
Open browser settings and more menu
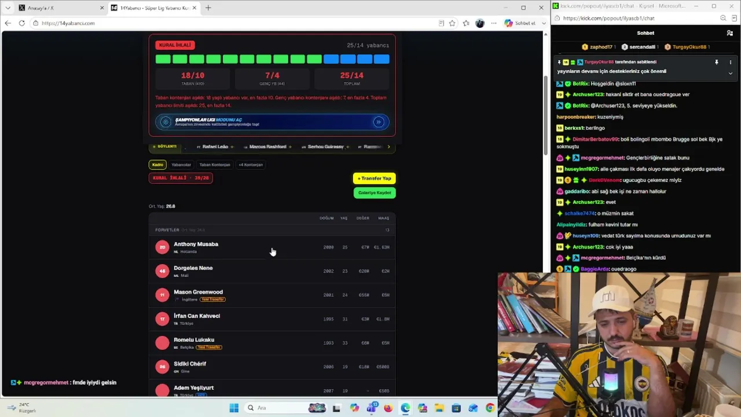(x=494, y=23)
